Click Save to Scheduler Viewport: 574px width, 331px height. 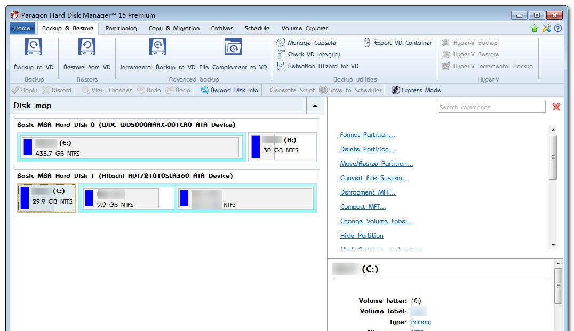click(x=350, y=90)
